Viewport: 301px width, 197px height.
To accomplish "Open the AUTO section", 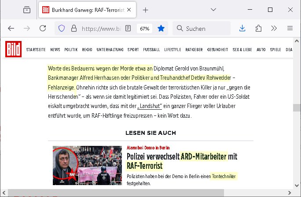I will point(261,50).
